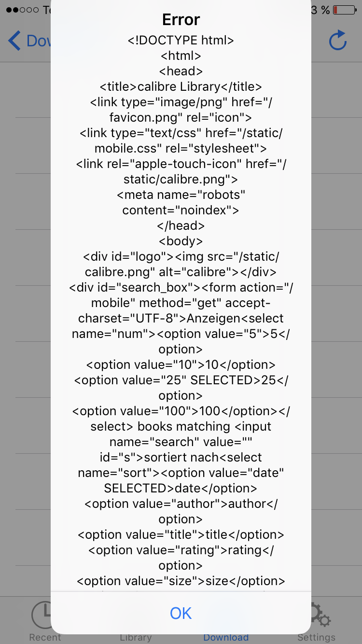Tap the calibre Library title line
The width and height of the screenshot is (362, 644).
pos(181,87)
